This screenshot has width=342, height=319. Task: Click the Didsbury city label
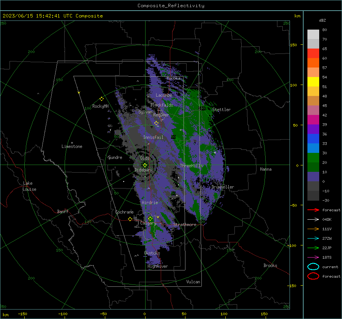coord(144,170)
